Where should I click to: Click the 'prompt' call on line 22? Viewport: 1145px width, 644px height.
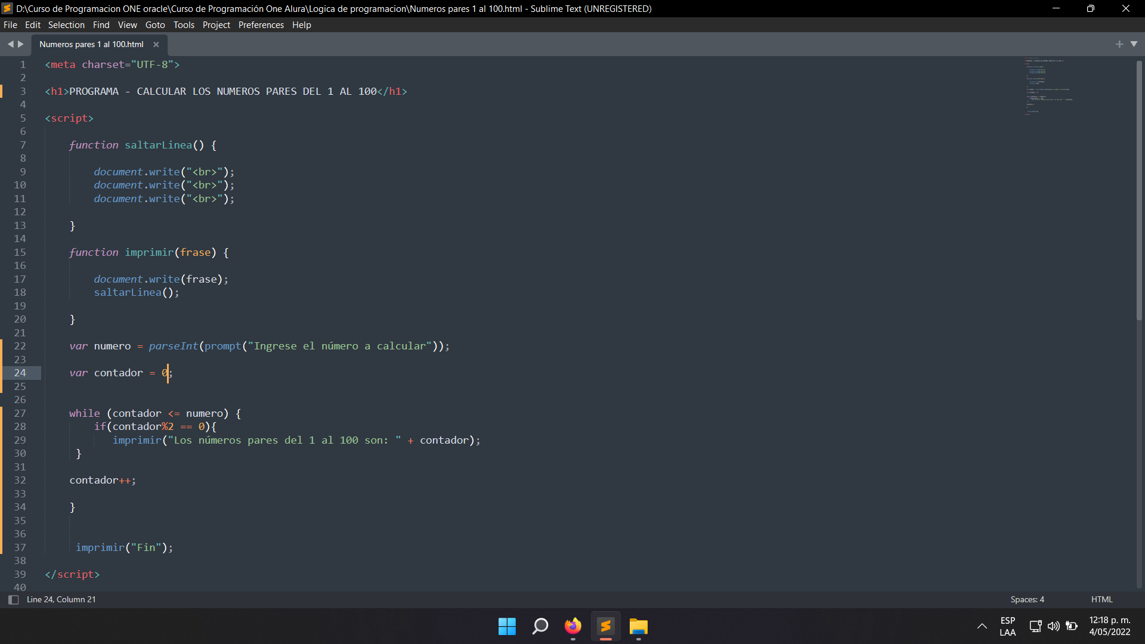tap(223, 346)
